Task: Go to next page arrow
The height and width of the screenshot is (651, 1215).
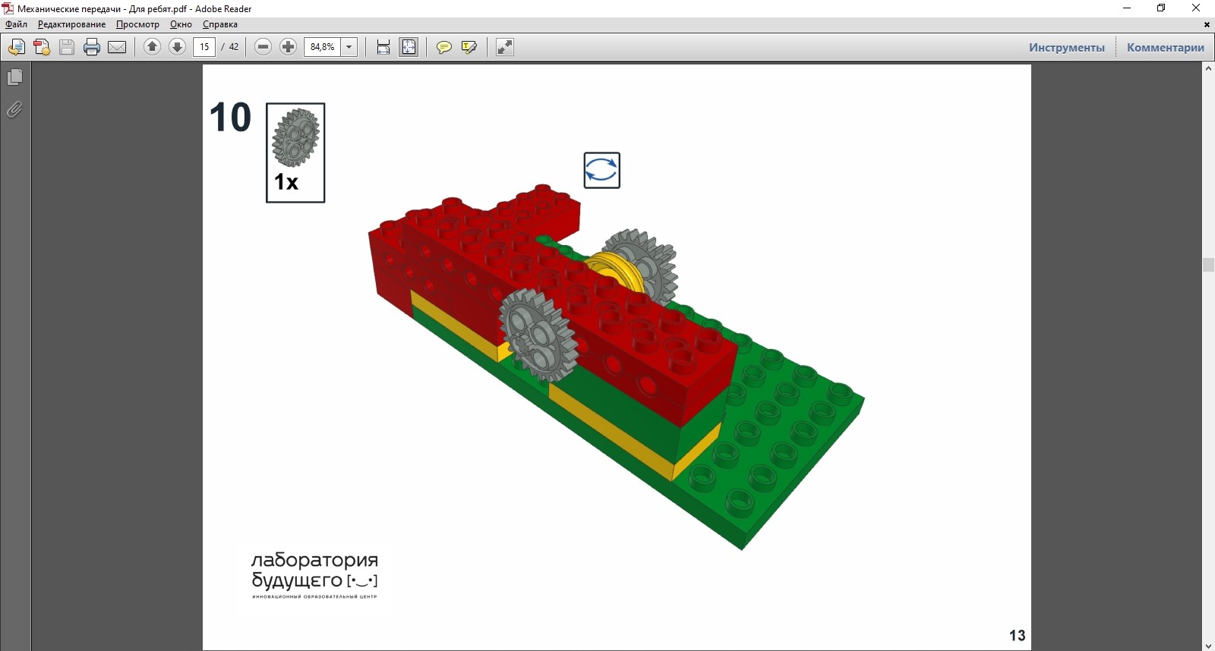Action: (x=177, y=47)
